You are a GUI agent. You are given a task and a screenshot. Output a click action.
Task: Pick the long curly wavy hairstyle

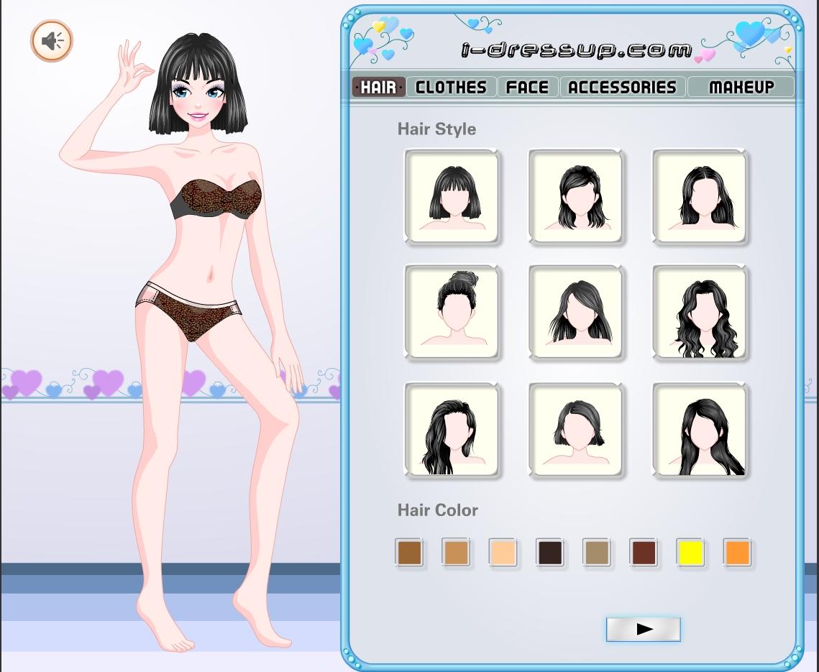700,311
